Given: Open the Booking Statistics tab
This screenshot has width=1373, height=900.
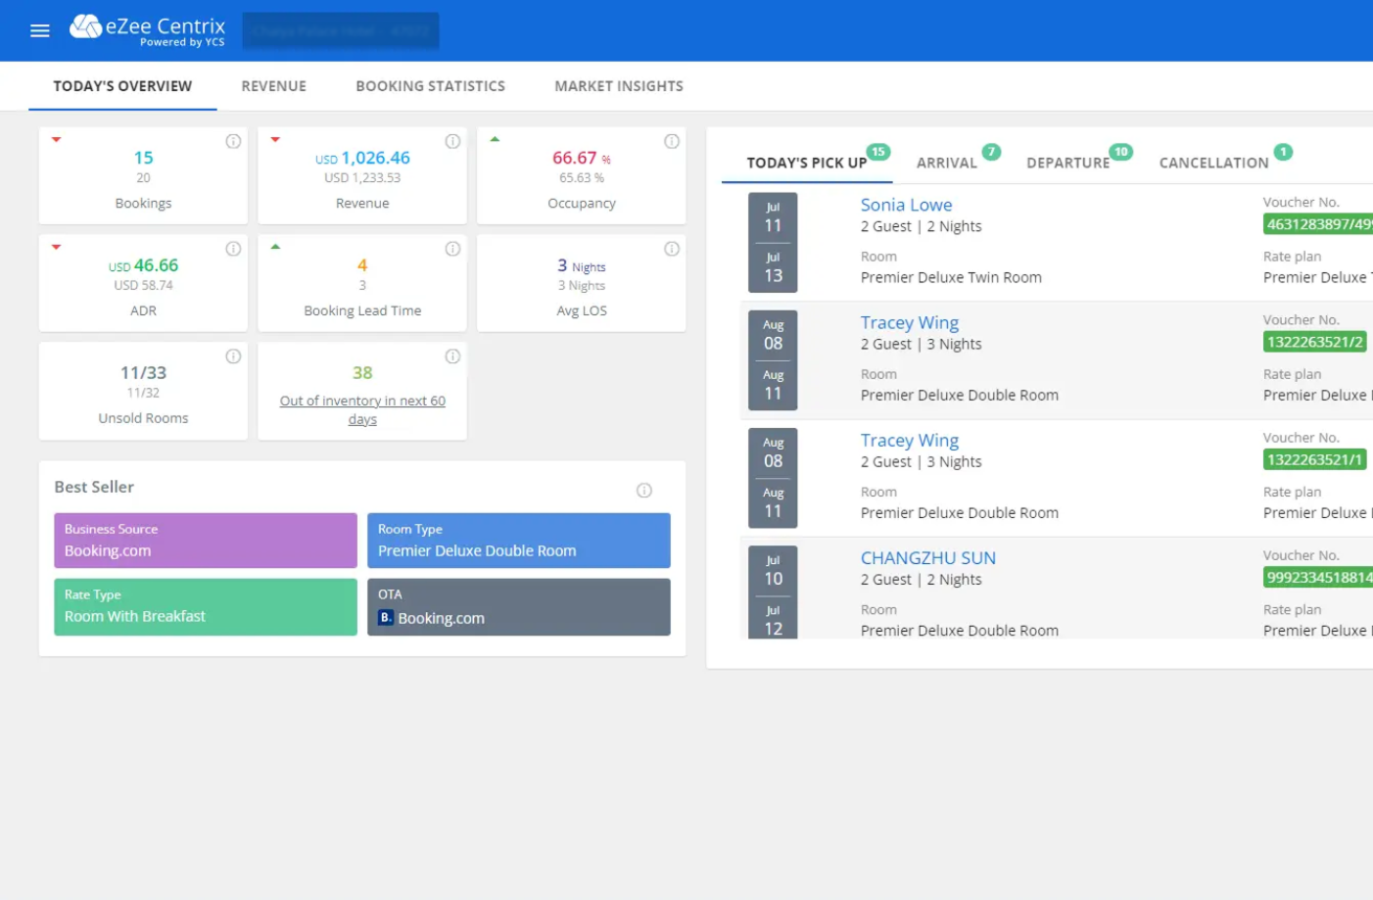Looking at the screenshot, I should (430, 86).
